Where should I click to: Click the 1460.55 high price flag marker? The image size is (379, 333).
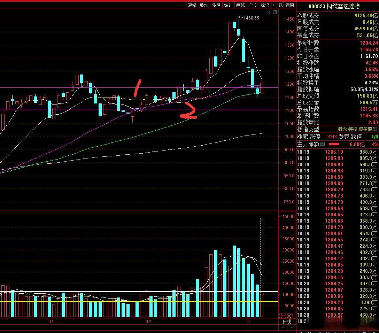click(251, 18)
